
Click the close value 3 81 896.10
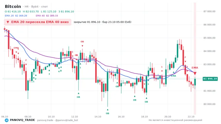[x=66, y=11]
